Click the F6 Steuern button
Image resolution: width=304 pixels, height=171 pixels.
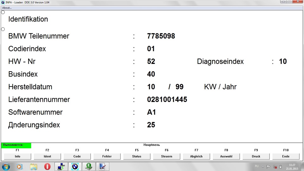coord(167,156)
